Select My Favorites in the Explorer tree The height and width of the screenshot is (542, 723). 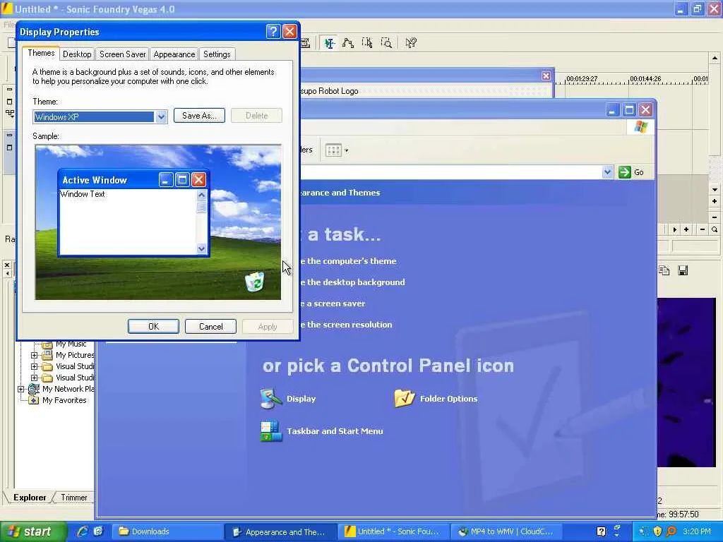point(64,401)
